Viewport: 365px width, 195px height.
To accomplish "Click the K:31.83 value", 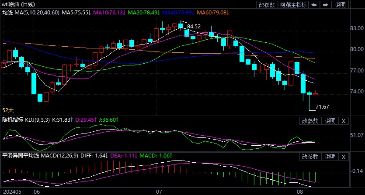I will pyautogui.click(x=63, y=120).
